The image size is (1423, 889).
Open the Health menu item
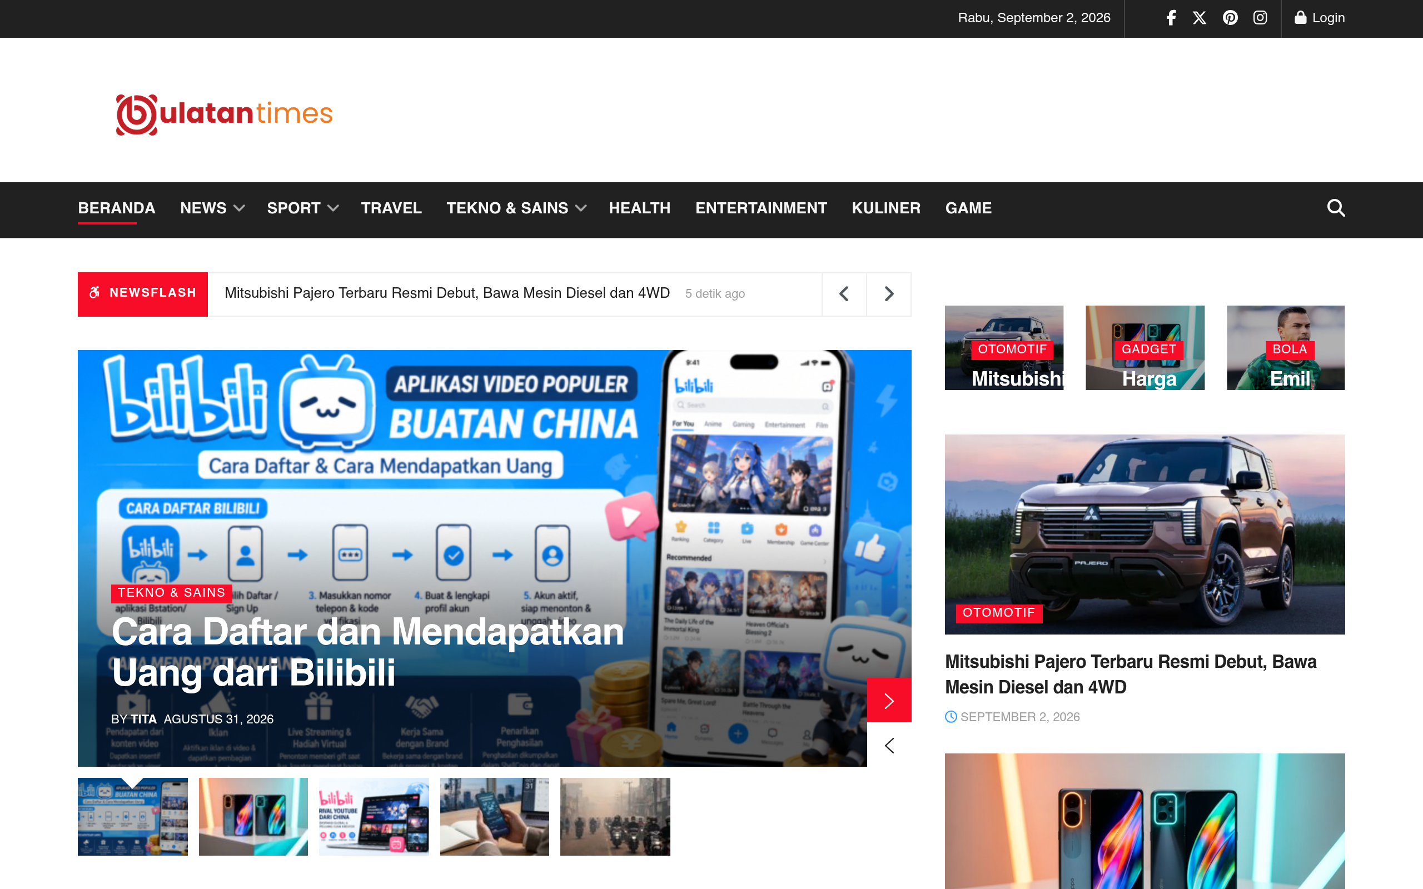[x=639, y=208]
